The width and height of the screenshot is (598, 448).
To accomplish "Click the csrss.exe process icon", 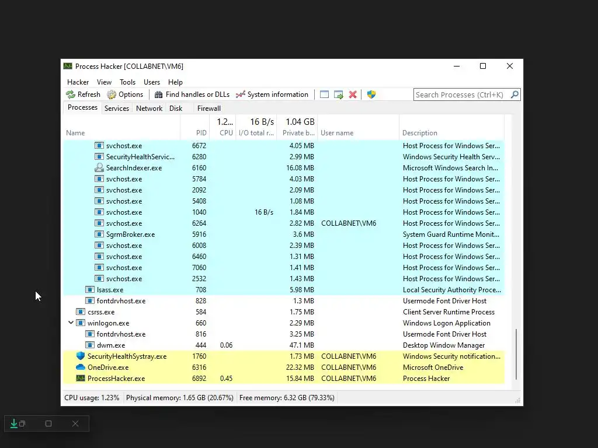I will [81, 312].
